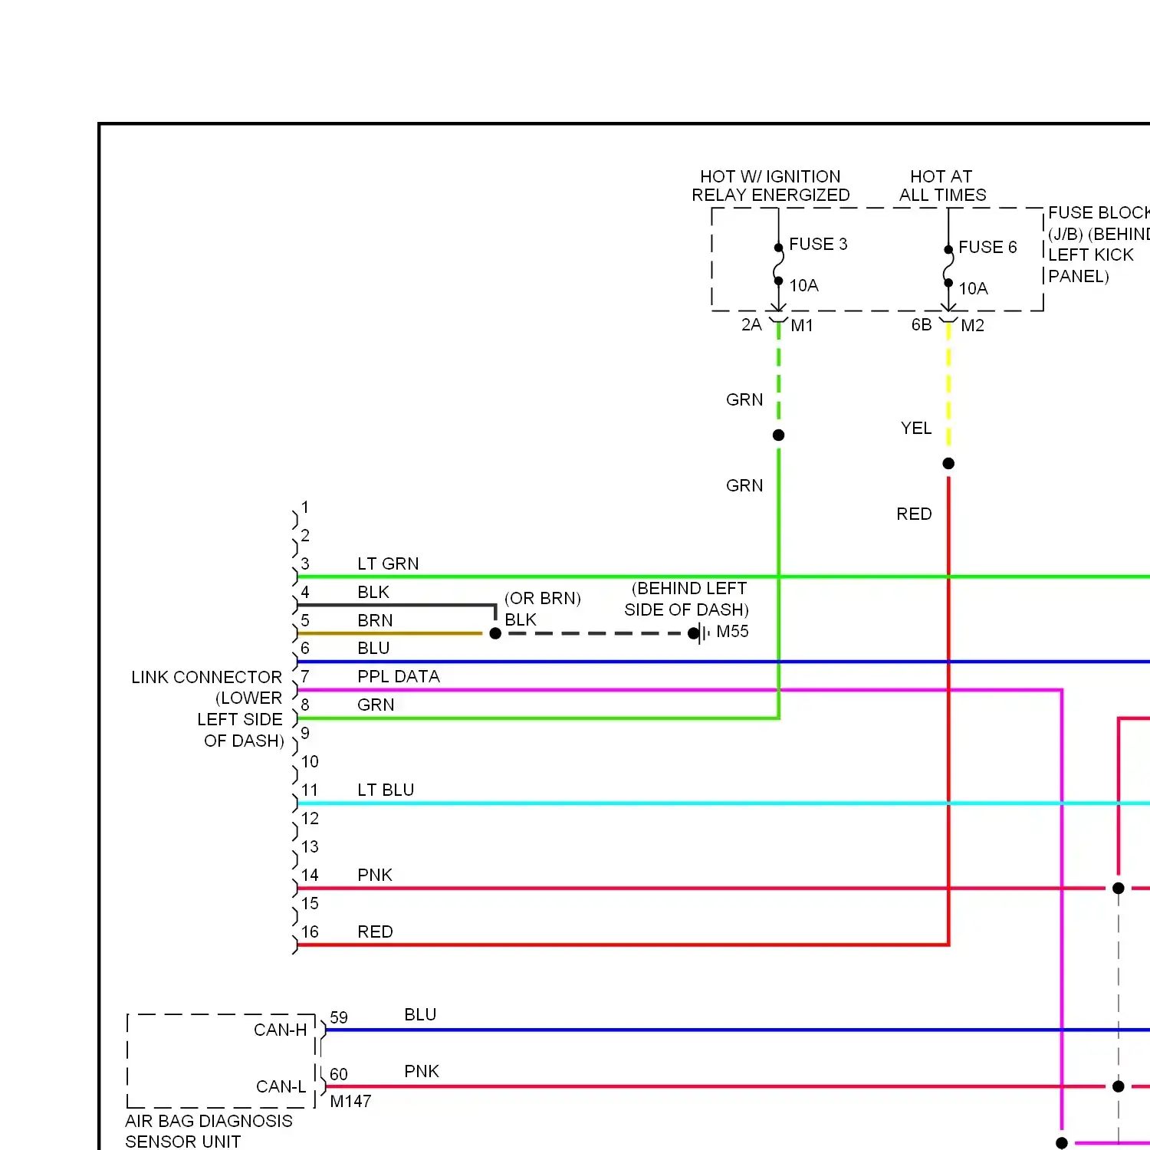
Task: Click the "PNK" label on CAN-L wire
Action: [x=422, y=1071]
